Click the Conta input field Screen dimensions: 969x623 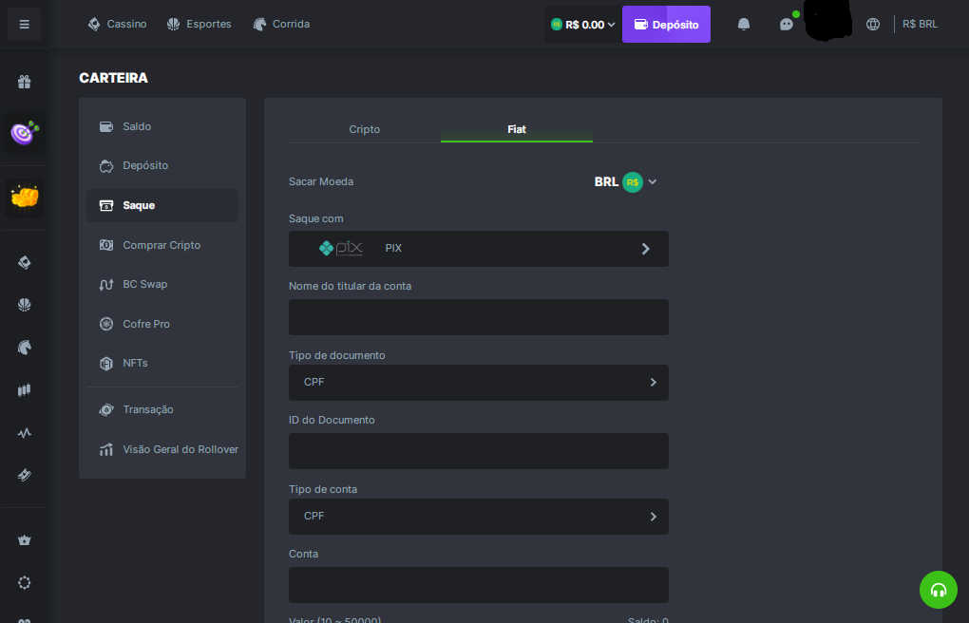[x=478, y=585]
